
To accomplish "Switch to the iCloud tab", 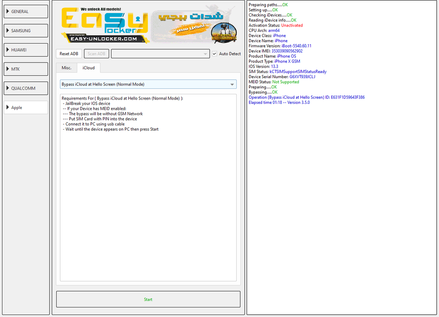I will pos(88,68).
